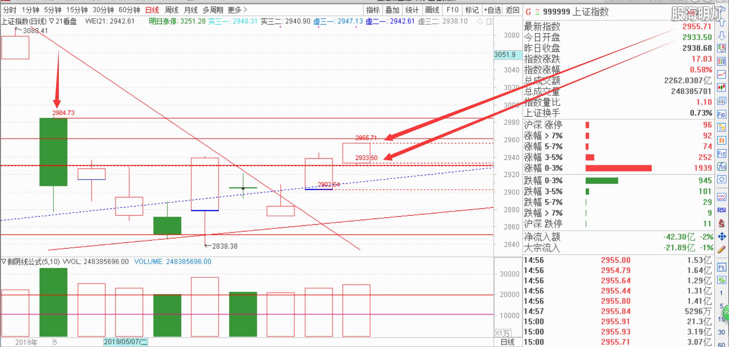
Task: Click the orange 自 self-select icon
Action: click(721, 141)
